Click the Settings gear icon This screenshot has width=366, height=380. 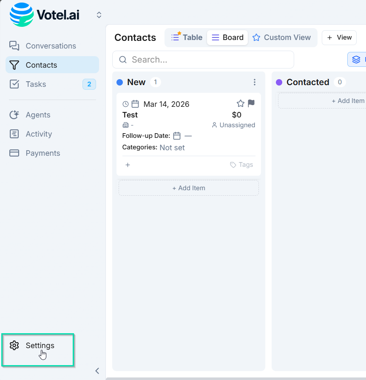click(14, 346)
